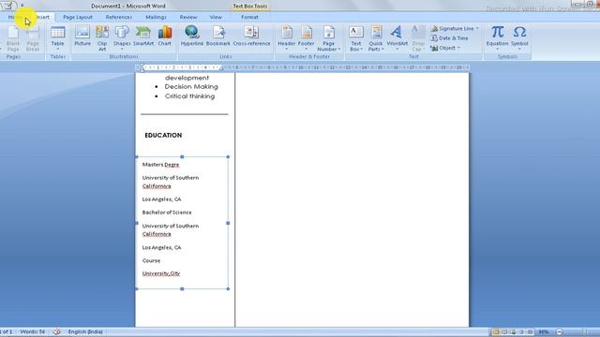This screenshot has height=337, width=600.
Task: Insert a Symbol
Action: [519, 38]
